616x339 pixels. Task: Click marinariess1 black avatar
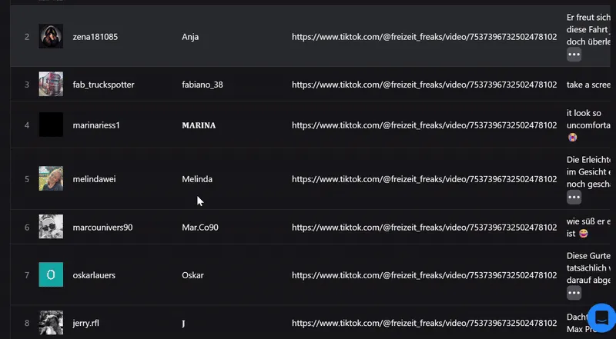[51, 125]
